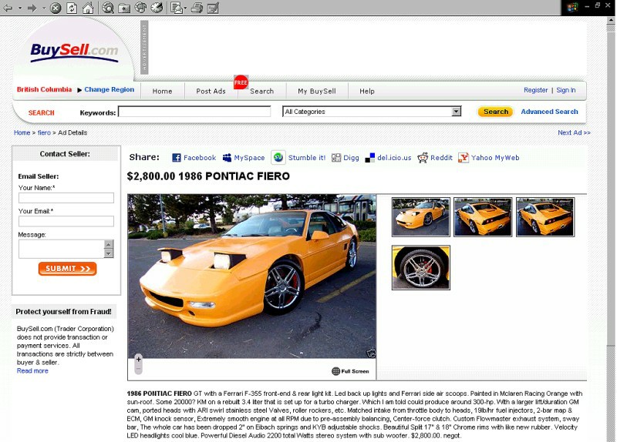
Task: Click the Message box scroll up arrow
Action: tap(109, 244)
